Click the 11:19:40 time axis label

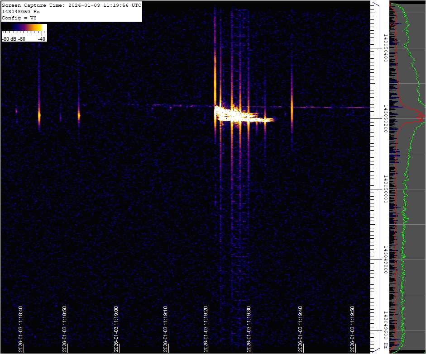(301, 328)
